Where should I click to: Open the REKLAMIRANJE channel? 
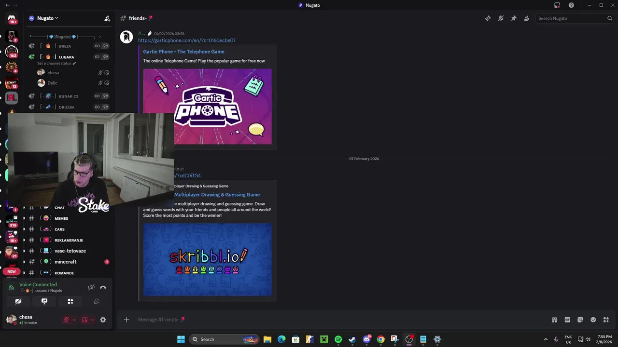tap(68, 240)
